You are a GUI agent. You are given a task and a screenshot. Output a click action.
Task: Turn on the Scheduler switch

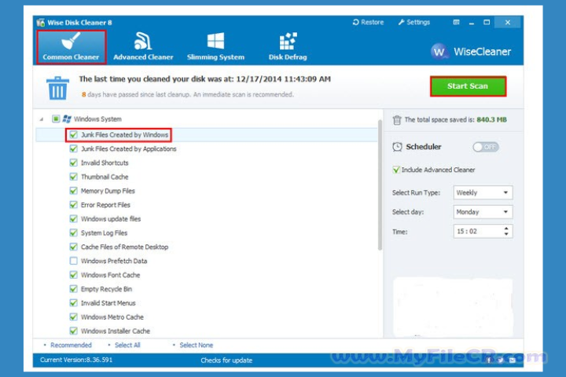click(486, 147)
